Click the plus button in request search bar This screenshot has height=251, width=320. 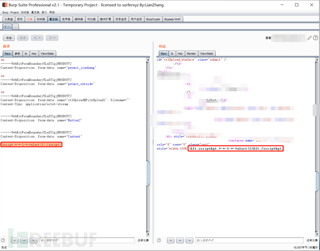[x=24, y=240]
